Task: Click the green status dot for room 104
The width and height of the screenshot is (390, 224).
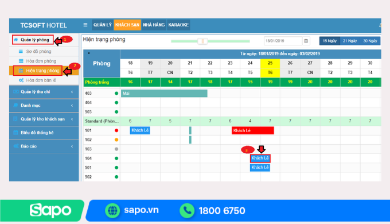Action: [x=116, y=159]
